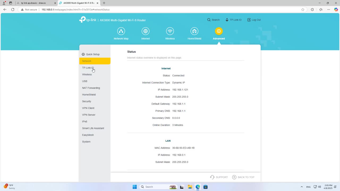Viewport: 340px width, 191px height.
Task: Select NAT Forwarding in sidebar
Action: tap(95, 88)
